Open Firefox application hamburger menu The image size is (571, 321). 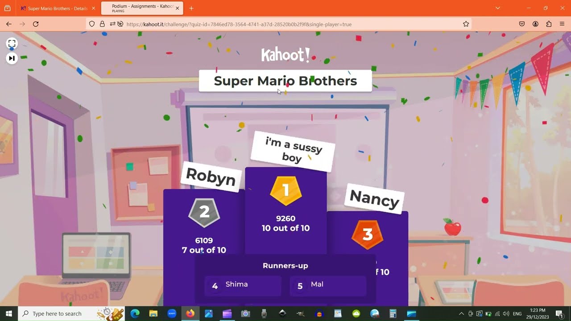point(562,24)
